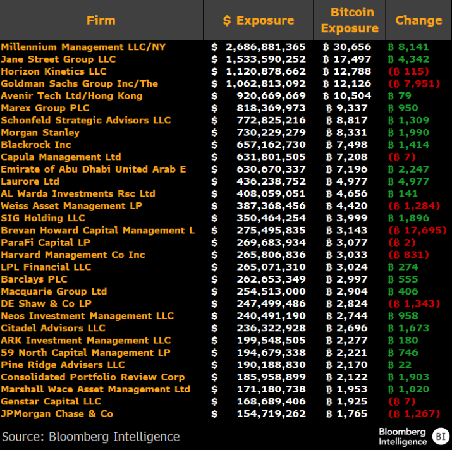
Task: Select Citadel Advisors LLC firm name
Action: 53,328
